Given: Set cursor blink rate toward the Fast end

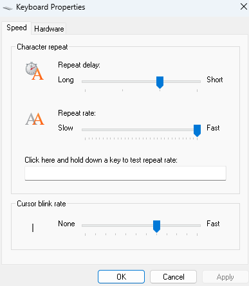Looking at the screenshot, I should click(194, 226).
